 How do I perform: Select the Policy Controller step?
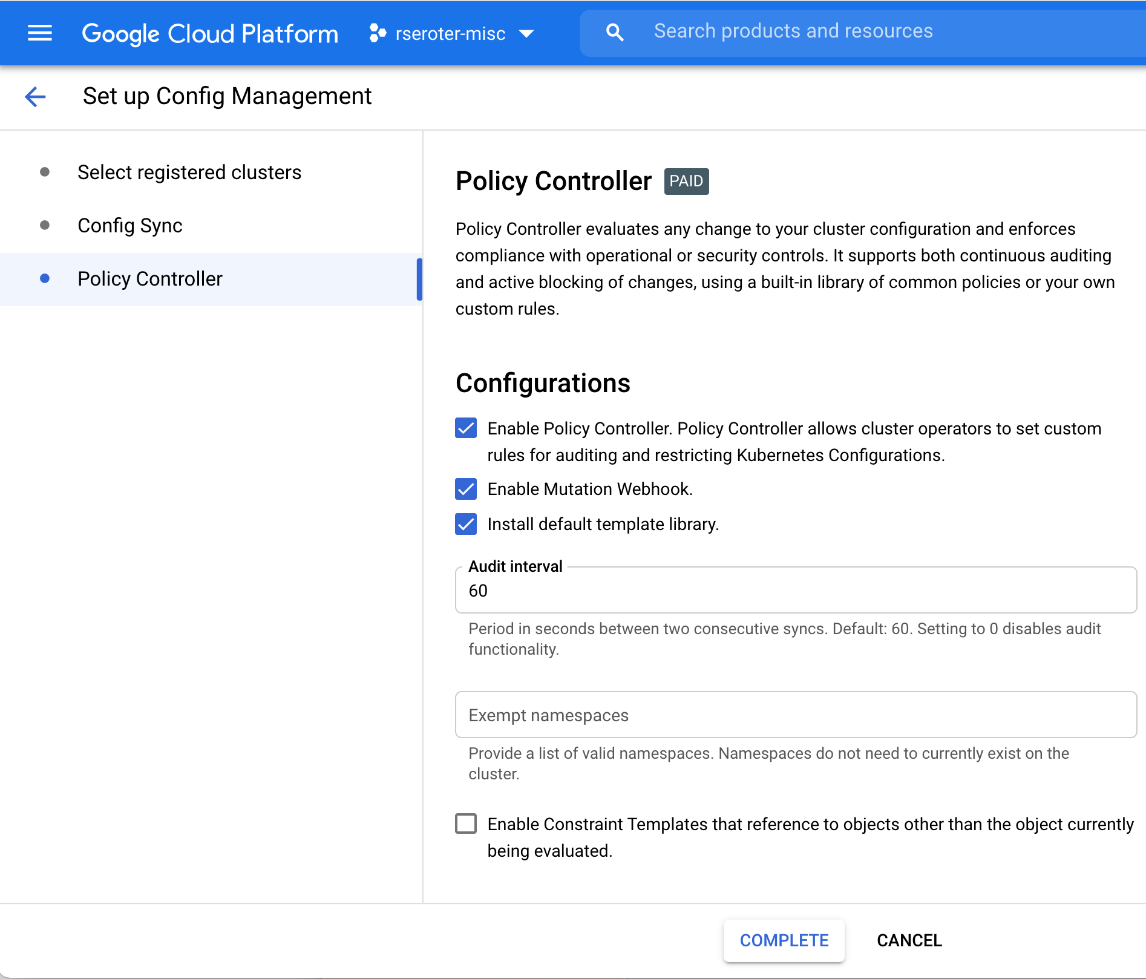(150, 279)
